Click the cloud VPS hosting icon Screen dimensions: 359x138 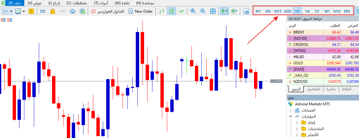coord(73,11)
